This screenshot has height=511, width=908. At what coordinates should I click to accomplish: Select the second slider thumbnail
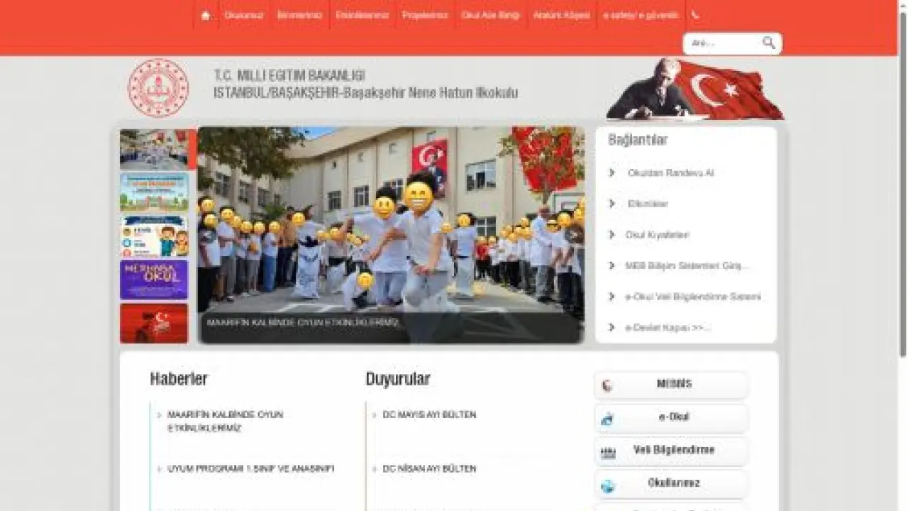(154, 192)
